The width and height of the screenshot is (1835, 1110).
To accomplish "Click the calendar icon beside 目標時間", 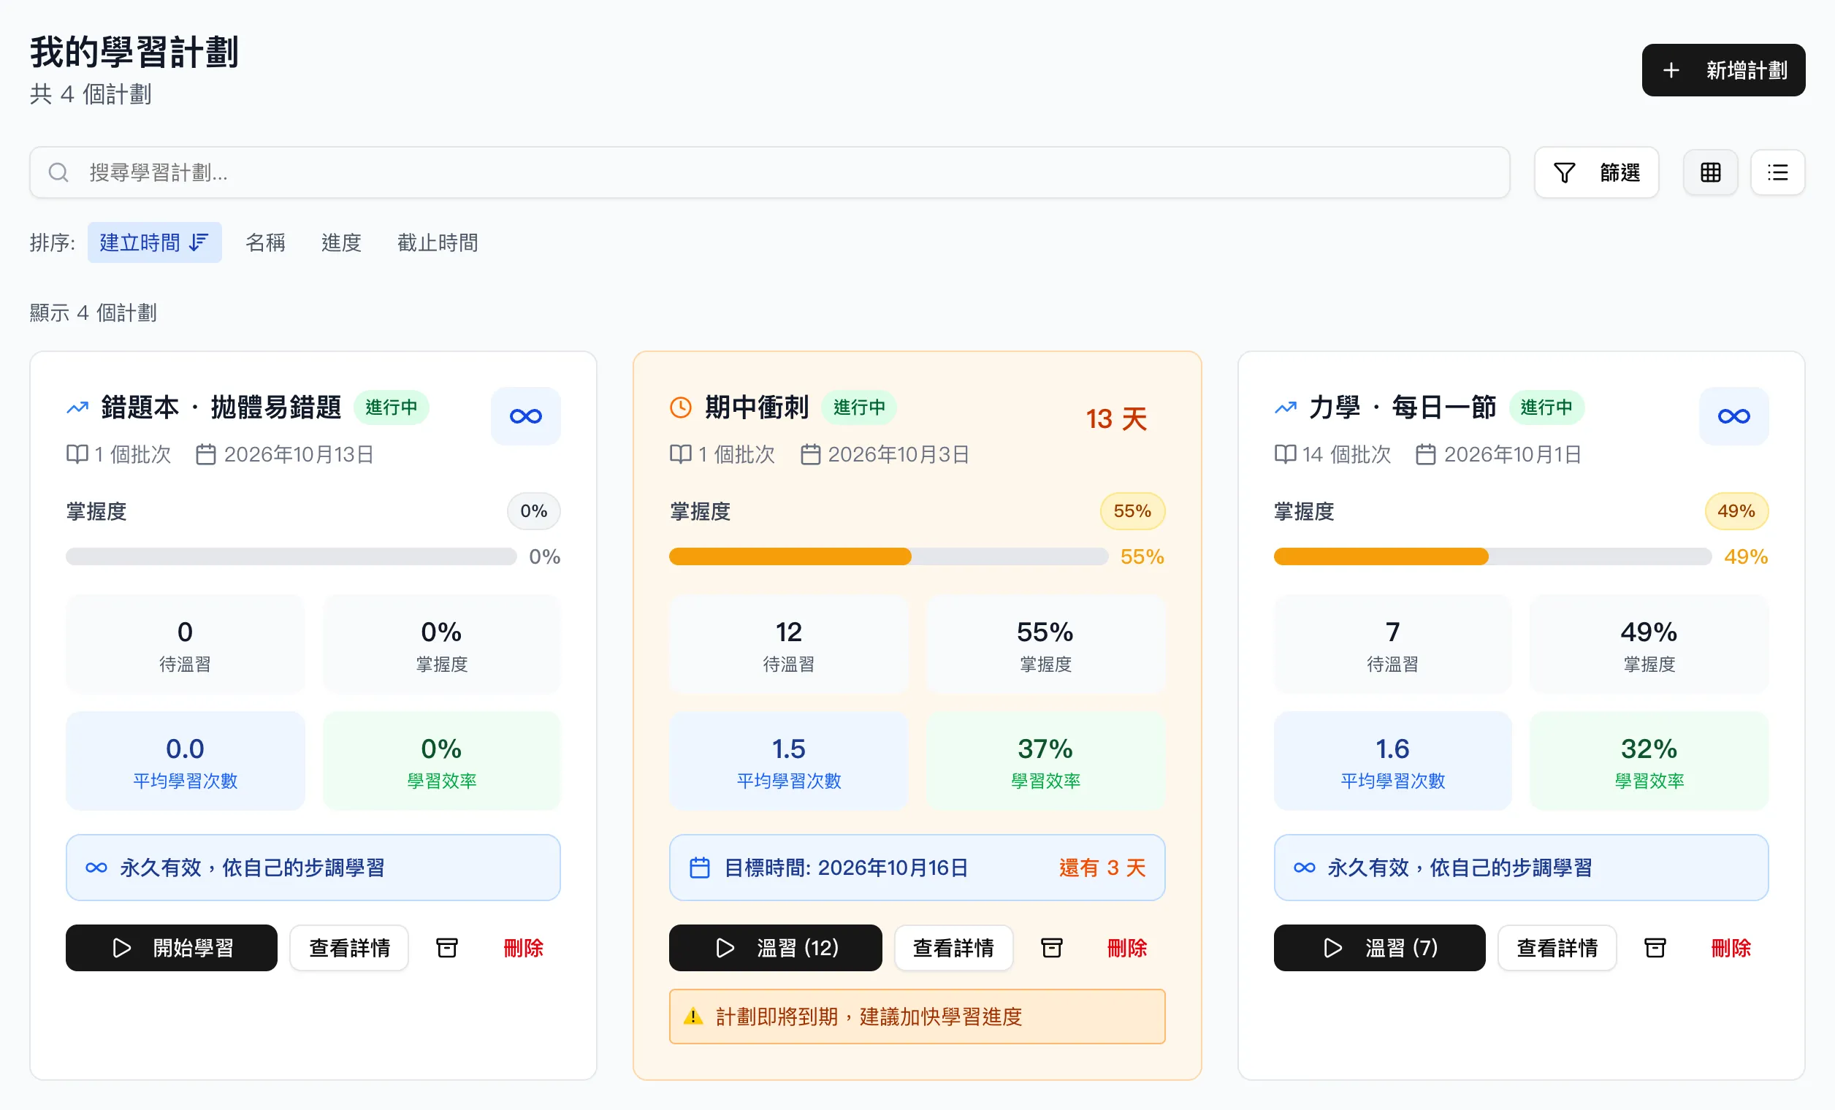I will pos(699,868).
